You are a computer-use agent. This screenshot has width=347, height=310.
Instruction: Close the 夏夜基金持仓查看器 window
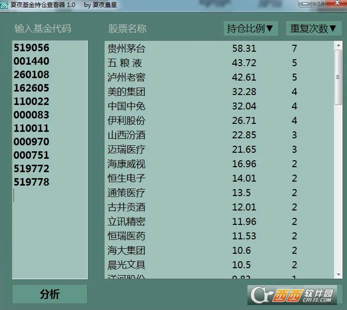337,3
